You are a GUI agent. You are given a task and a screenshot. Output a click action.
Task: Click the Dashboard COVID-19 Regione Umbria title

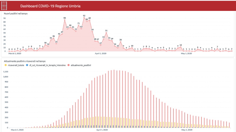(50, 6)
